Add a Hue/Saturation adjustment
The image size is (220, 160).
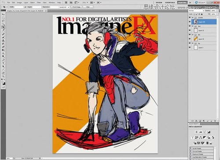[197, 138]
